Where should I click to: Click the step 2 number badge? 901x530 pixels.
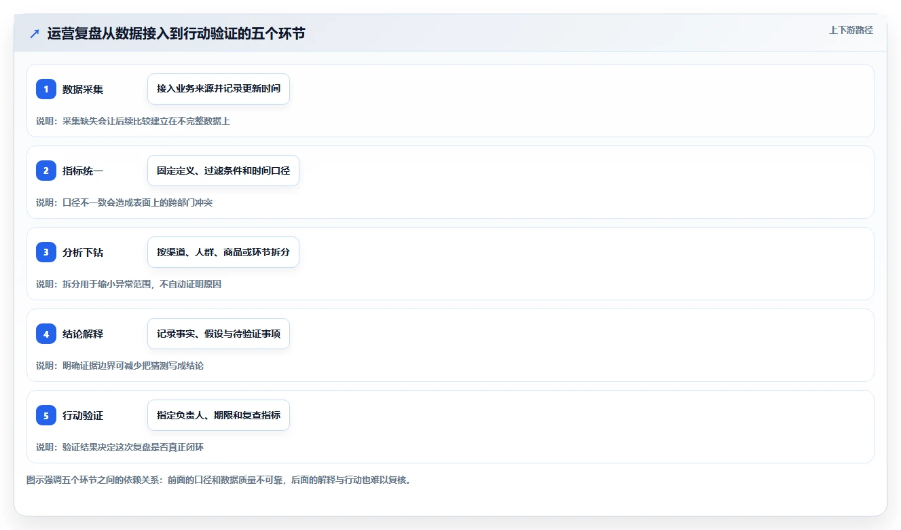(x=46, y=171)
